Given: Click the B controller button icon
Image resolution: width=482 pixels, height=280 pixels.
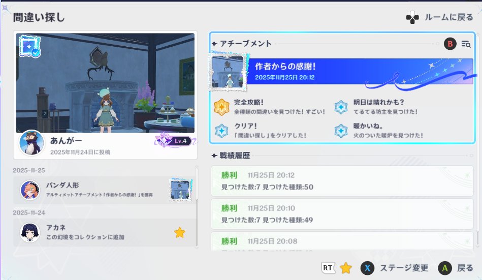Looking at the screenshot, I should click(x=450, y=44).
